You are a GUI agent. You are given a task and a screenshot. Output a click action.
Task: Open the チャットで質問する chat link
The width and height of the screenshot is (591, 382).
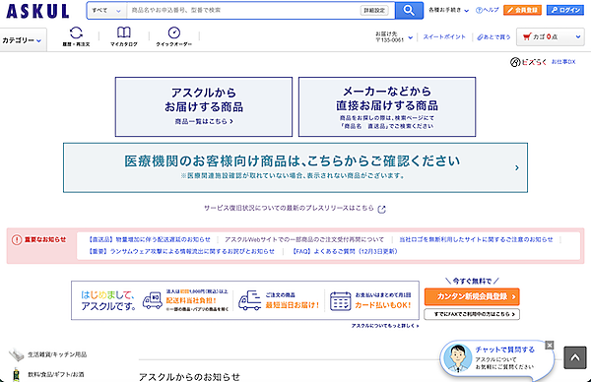click(x=504, y=350)
